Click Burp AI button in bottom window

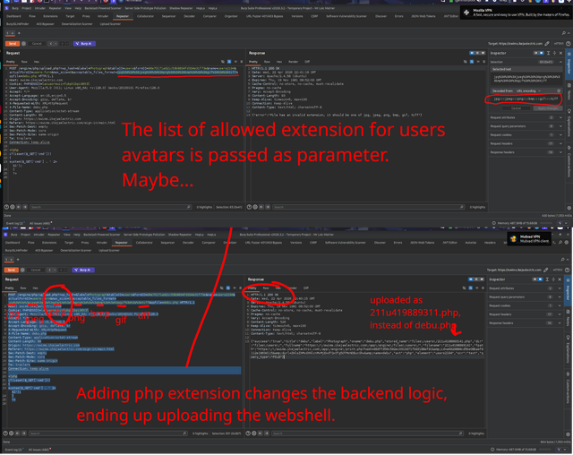(83, 270)
